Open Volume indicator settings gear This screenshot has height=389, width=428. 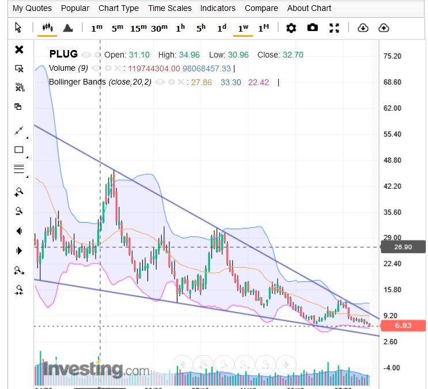coord(108,68)
